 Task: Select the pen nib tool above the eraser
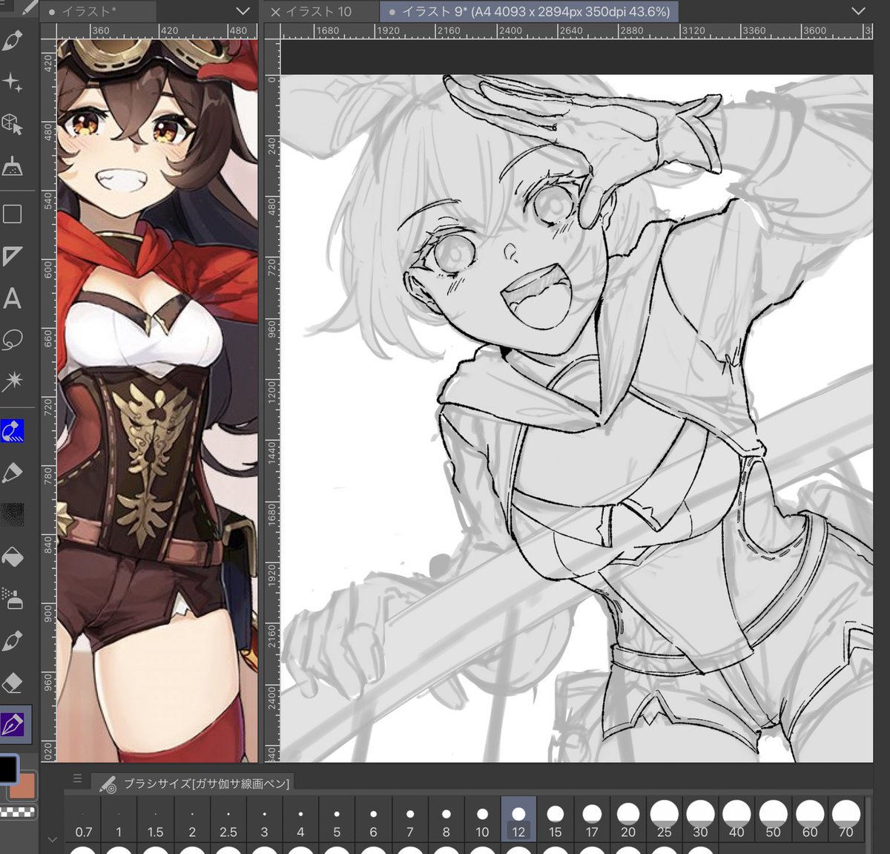pos(12,640)
